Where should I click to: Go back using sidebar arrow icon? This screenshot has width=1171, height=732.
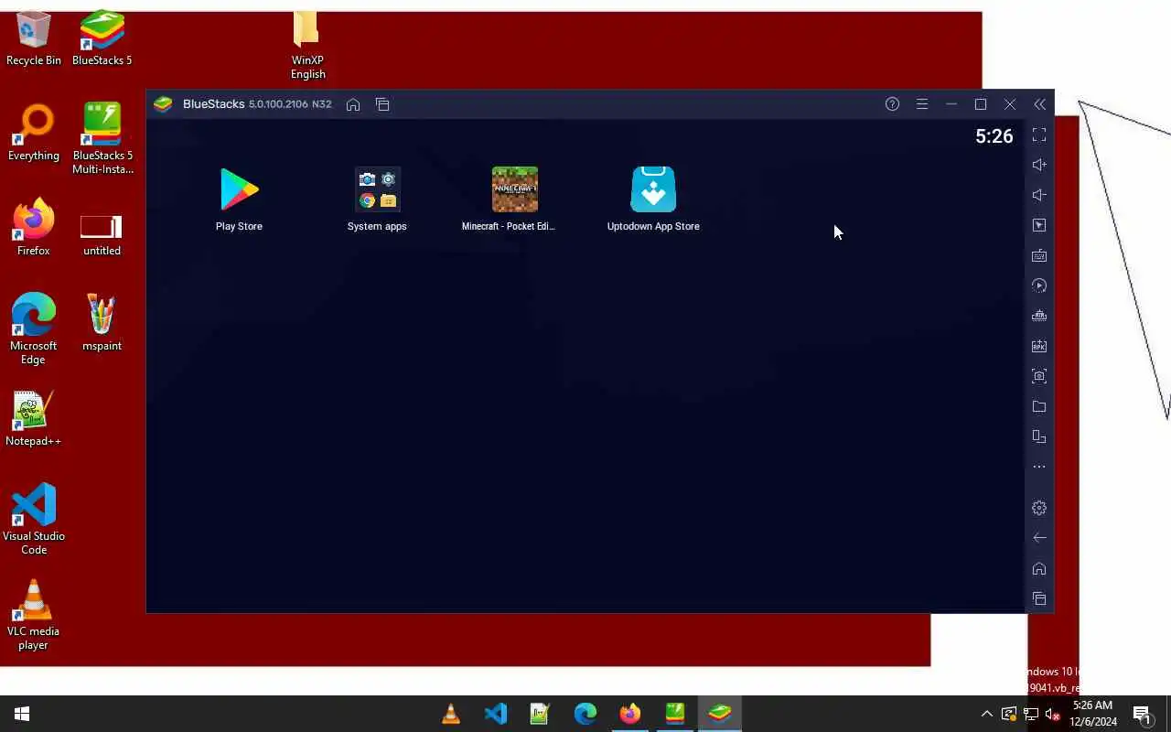tap(1039, 538)
